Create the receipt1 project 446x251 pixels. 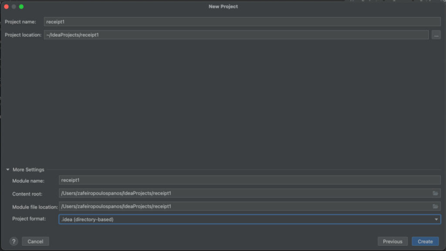click(425, 241)
